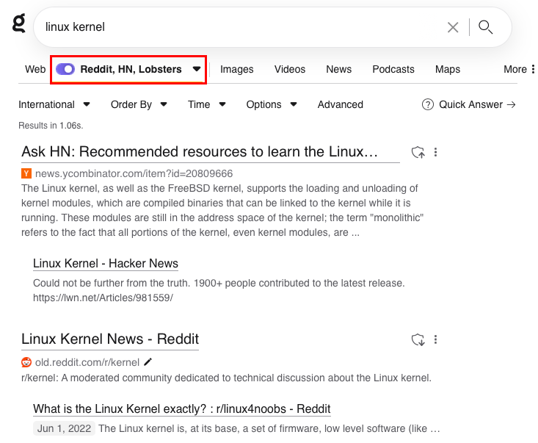
Task: Click shield icon beside Ask HN result
Action: click(418, 153)
